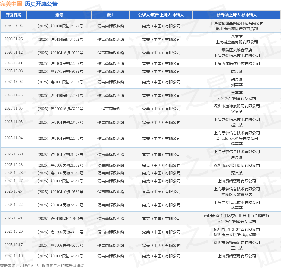Click defendant '陈某某'
Image resolution: width=281 pixels, height=268 pixels.
pos(237,72)
